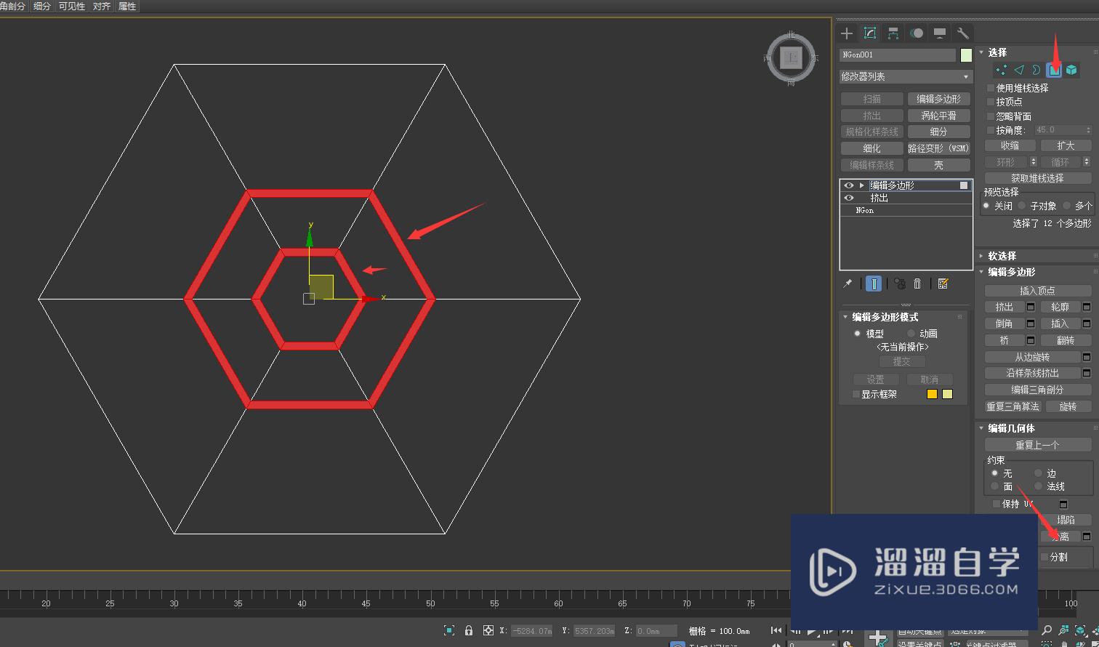The height and width of the screenshot is (647, 1099).
Task: Open Outline (轮廓) settings box
Action: pos(1087,307)
